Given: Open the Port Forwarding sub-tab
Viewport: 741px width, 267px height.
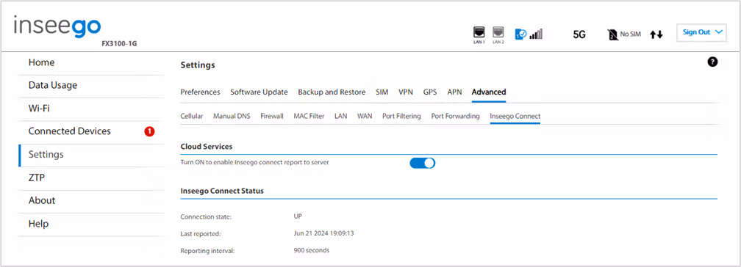Looking at the screenshot, I should coord(456,116).
